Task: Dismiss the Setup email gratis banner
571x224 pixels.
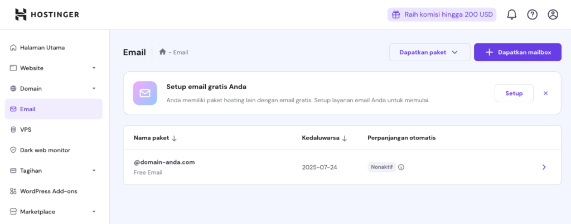Action: [545, 93]
